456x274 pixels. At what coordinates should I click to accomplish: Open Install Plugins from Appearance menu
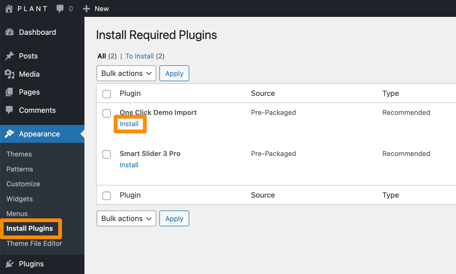(x=30, y=228)
